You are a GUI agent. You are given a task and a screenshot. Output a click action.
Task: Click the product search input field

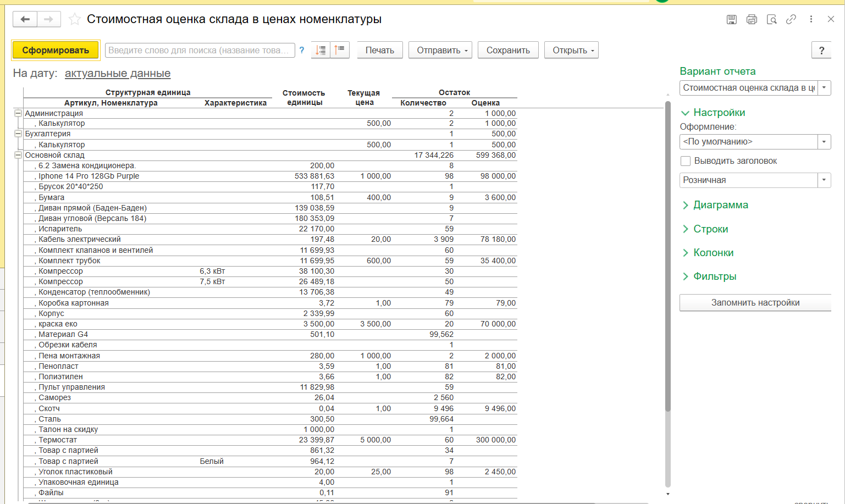click(199, 50)
